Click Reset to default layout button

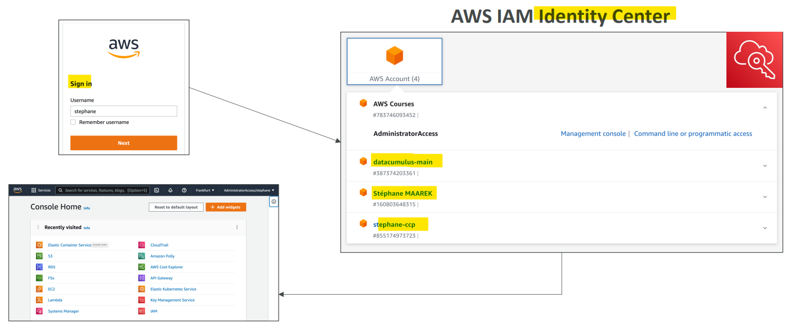pos(176,207)
